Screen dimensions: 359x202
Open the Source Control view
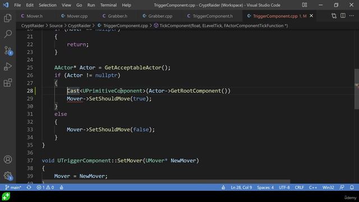(8, 50)
